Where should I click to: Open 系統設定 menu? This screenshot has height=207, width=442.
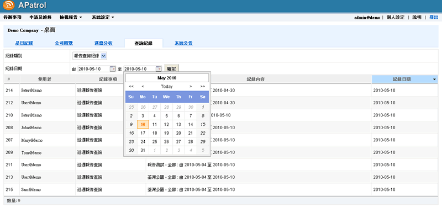pos(103,17)
